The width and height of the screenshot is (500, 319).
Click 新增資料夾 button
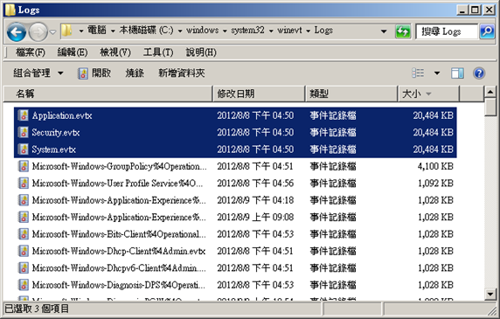[182, 73]
